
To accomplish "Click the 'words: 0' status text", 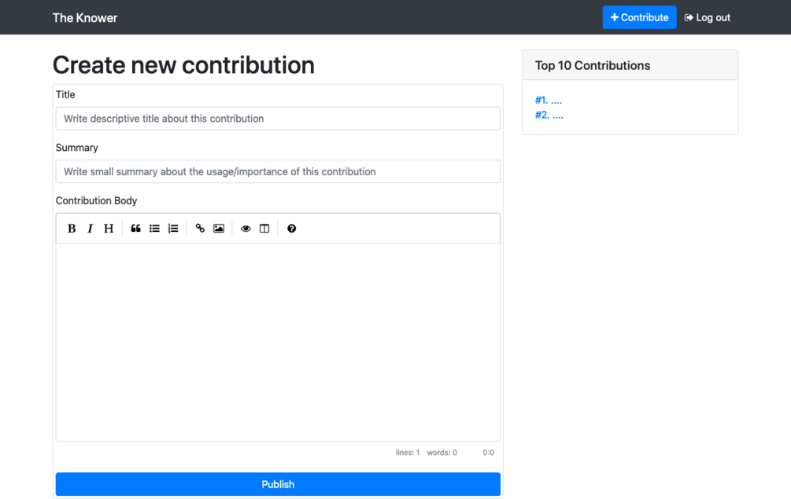I will [x=442, y=453].
